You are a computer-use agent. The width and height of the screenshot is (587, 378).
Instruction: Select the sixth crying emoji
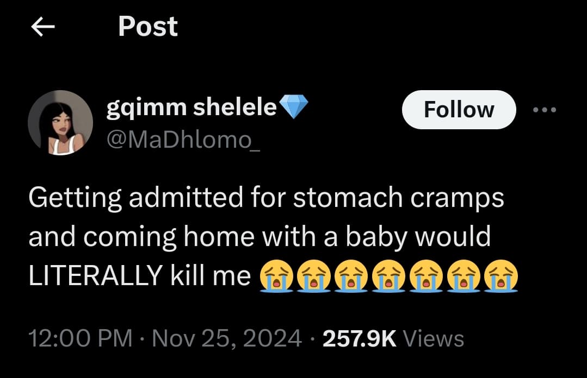[464, 278]
